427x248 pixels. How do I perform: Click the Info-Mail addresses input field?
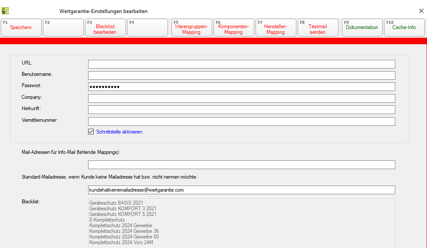pos(241,165)
